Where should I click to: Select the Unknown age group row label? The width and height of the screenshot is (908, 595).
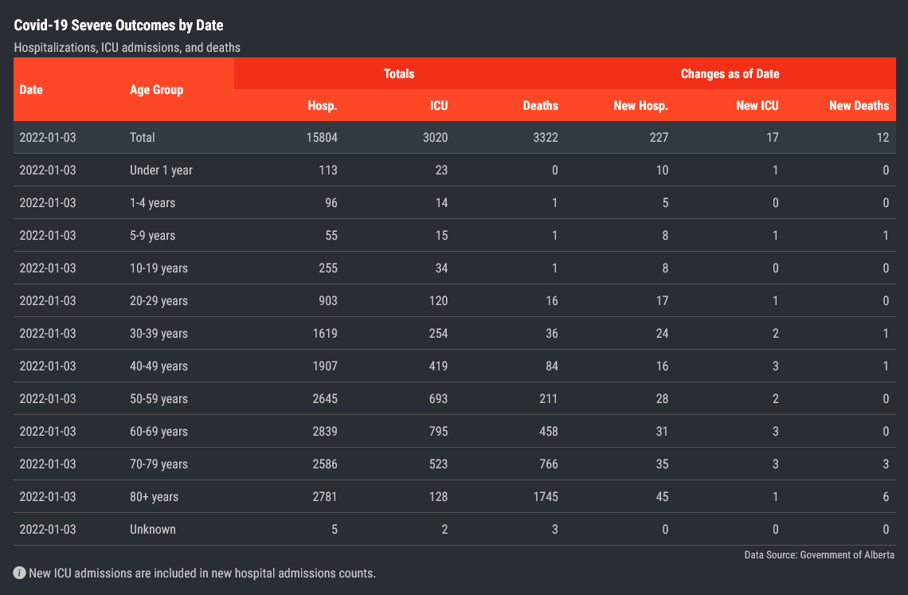click(x=153, y=530)
